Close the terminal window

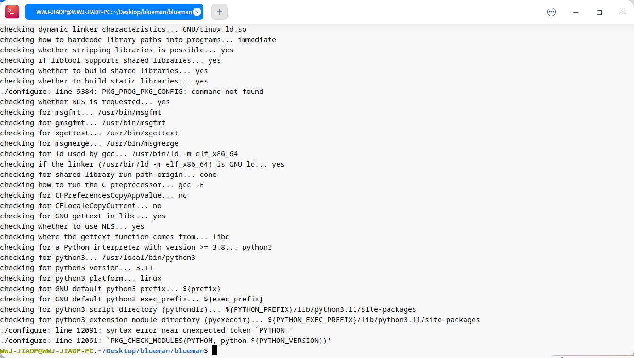622,12
